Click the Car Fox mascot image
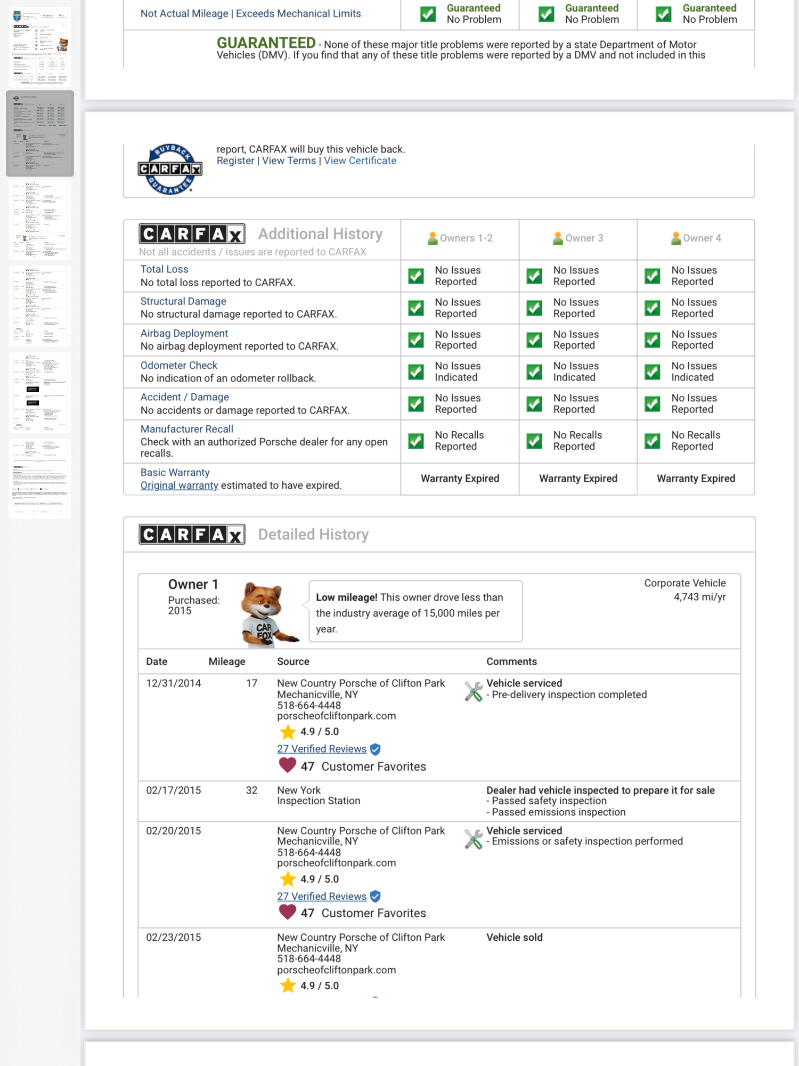The image size is (799, 1066). pyautogui.click(x=267, y=615)
